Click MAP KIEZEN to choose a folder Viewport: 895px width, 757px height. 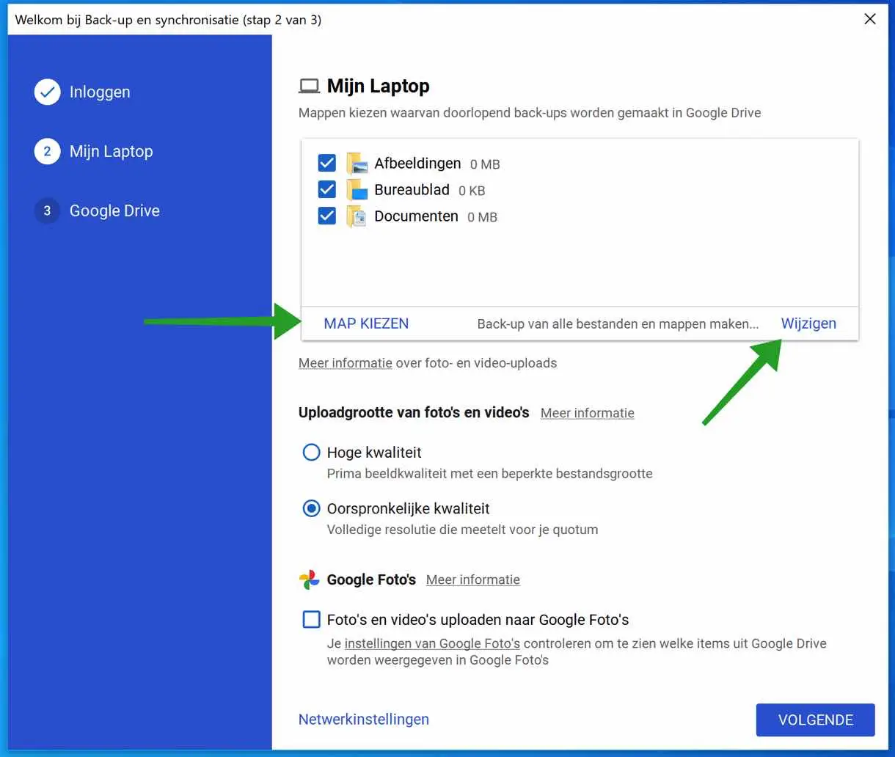pyautogui.click(x=366, y=323)
